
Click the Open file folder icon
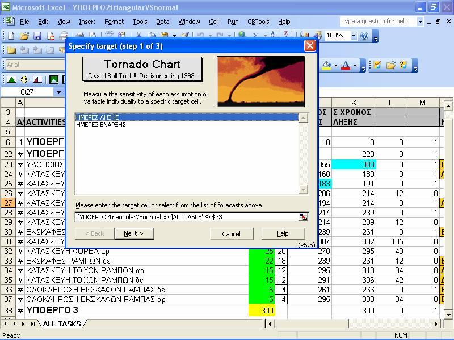(x=24, y=36)
